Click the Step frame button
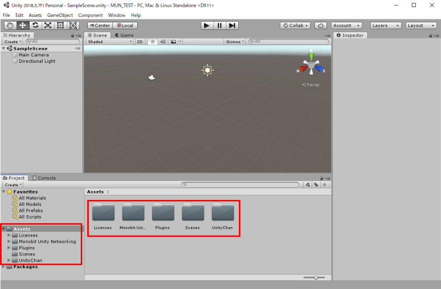441x289 pixels. click(232, 26)
